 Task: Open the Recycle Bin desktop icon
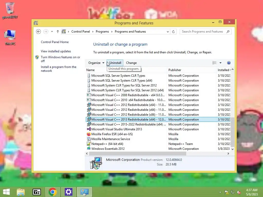coord(10,10)
